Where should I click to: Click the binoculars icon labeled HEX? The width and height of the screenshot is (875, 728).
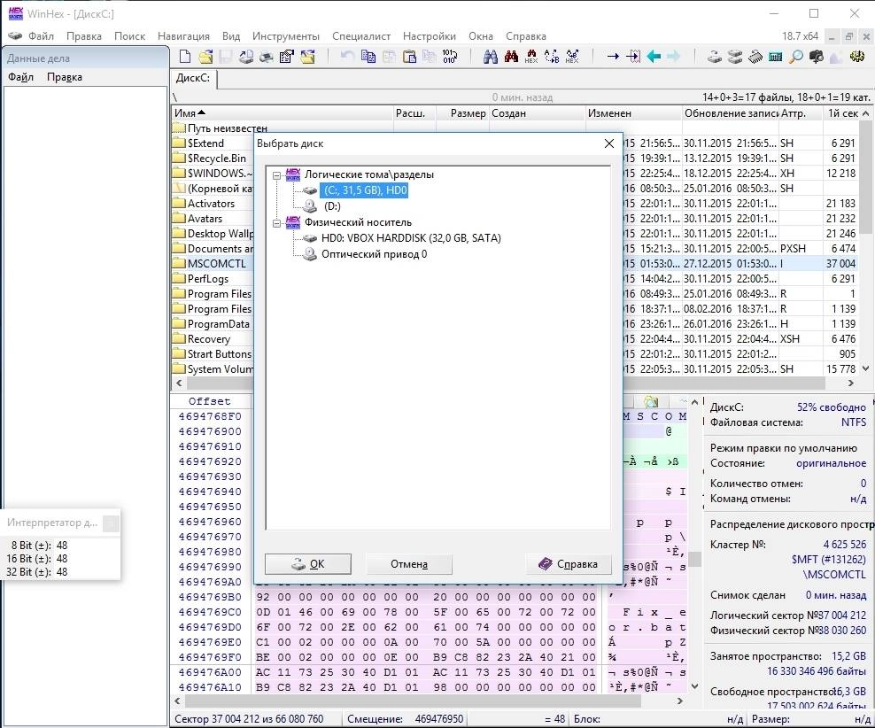531,57
